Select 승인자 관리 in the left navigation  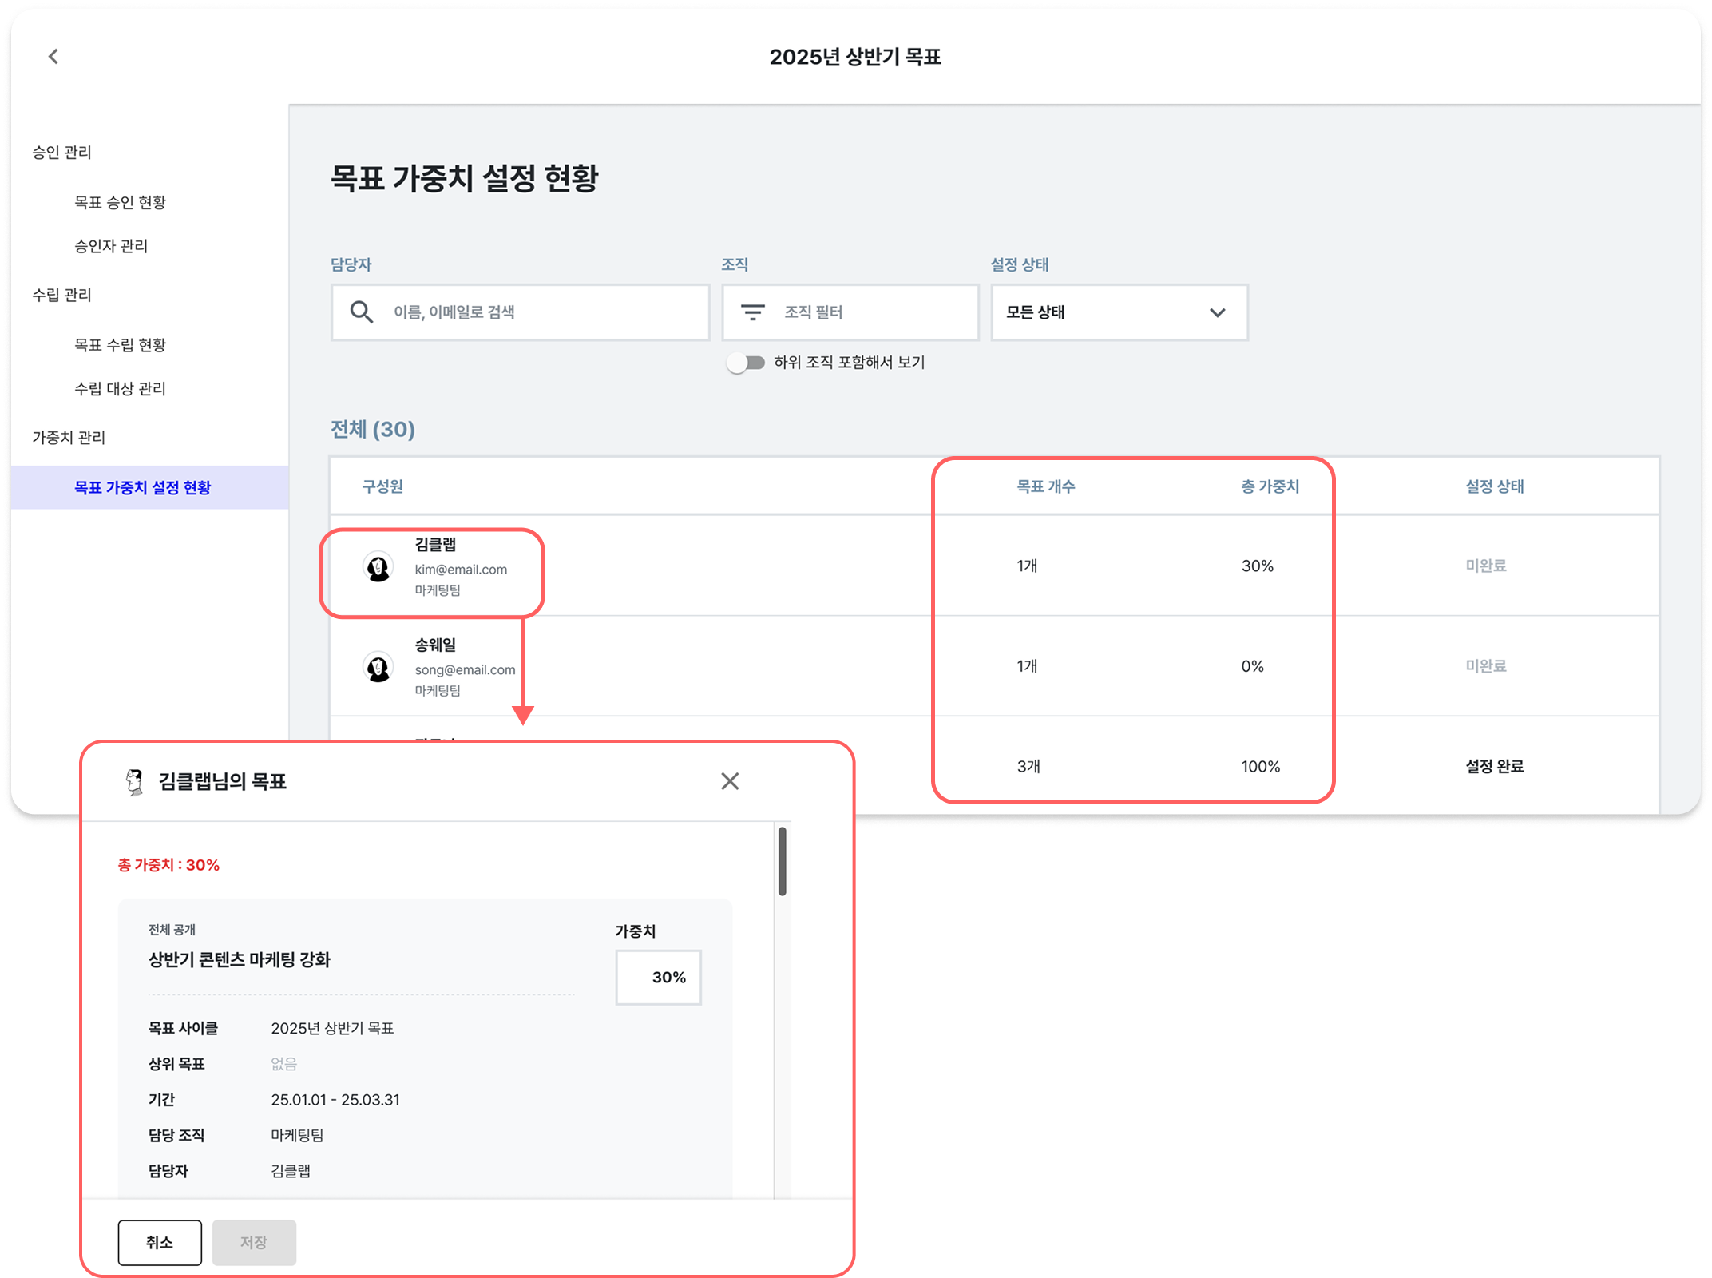(109, 246)
